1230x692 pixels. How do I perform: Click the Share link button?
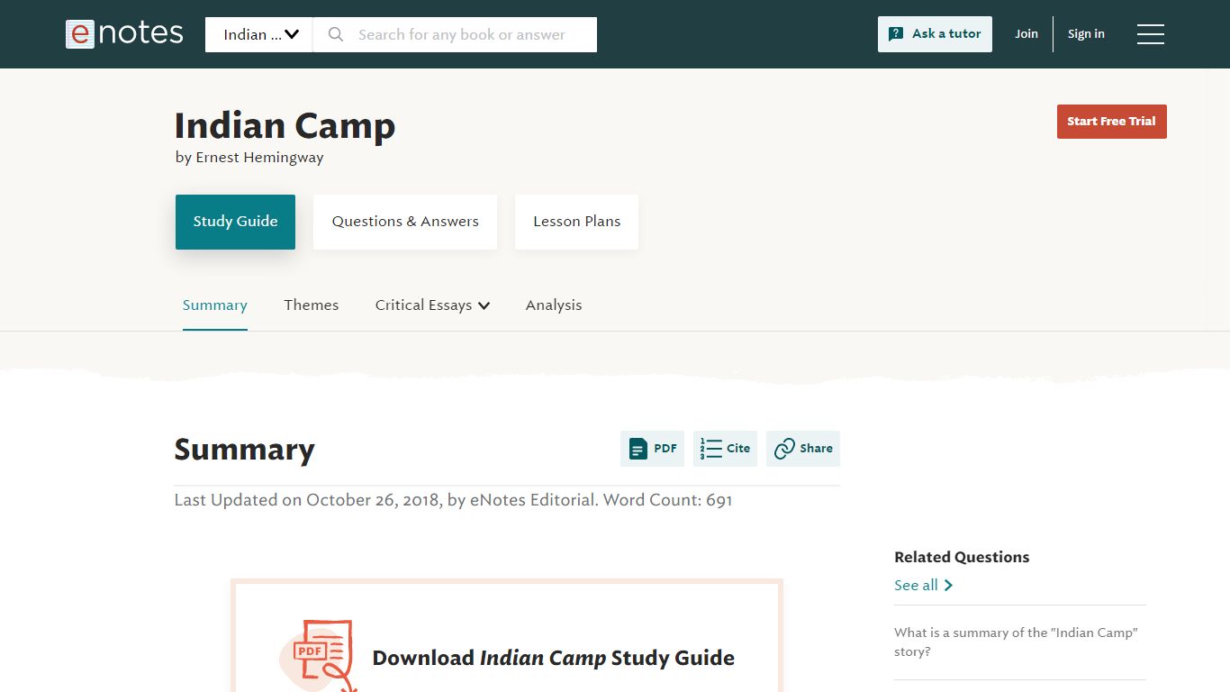click(803, 449)
